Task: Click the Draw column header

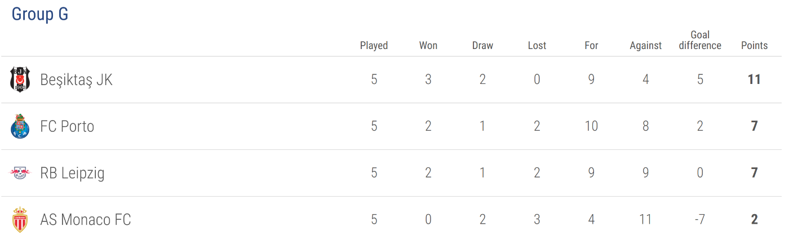Action: tap(482, 46)
